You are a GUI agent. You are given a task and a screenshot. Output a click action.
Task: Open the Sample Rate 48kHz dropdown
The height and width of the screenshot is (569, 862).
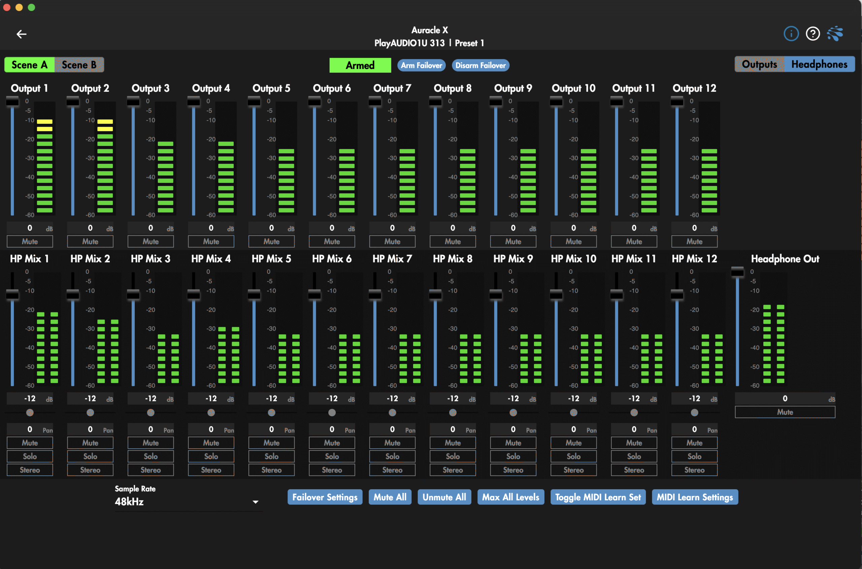tap(188, 502)
